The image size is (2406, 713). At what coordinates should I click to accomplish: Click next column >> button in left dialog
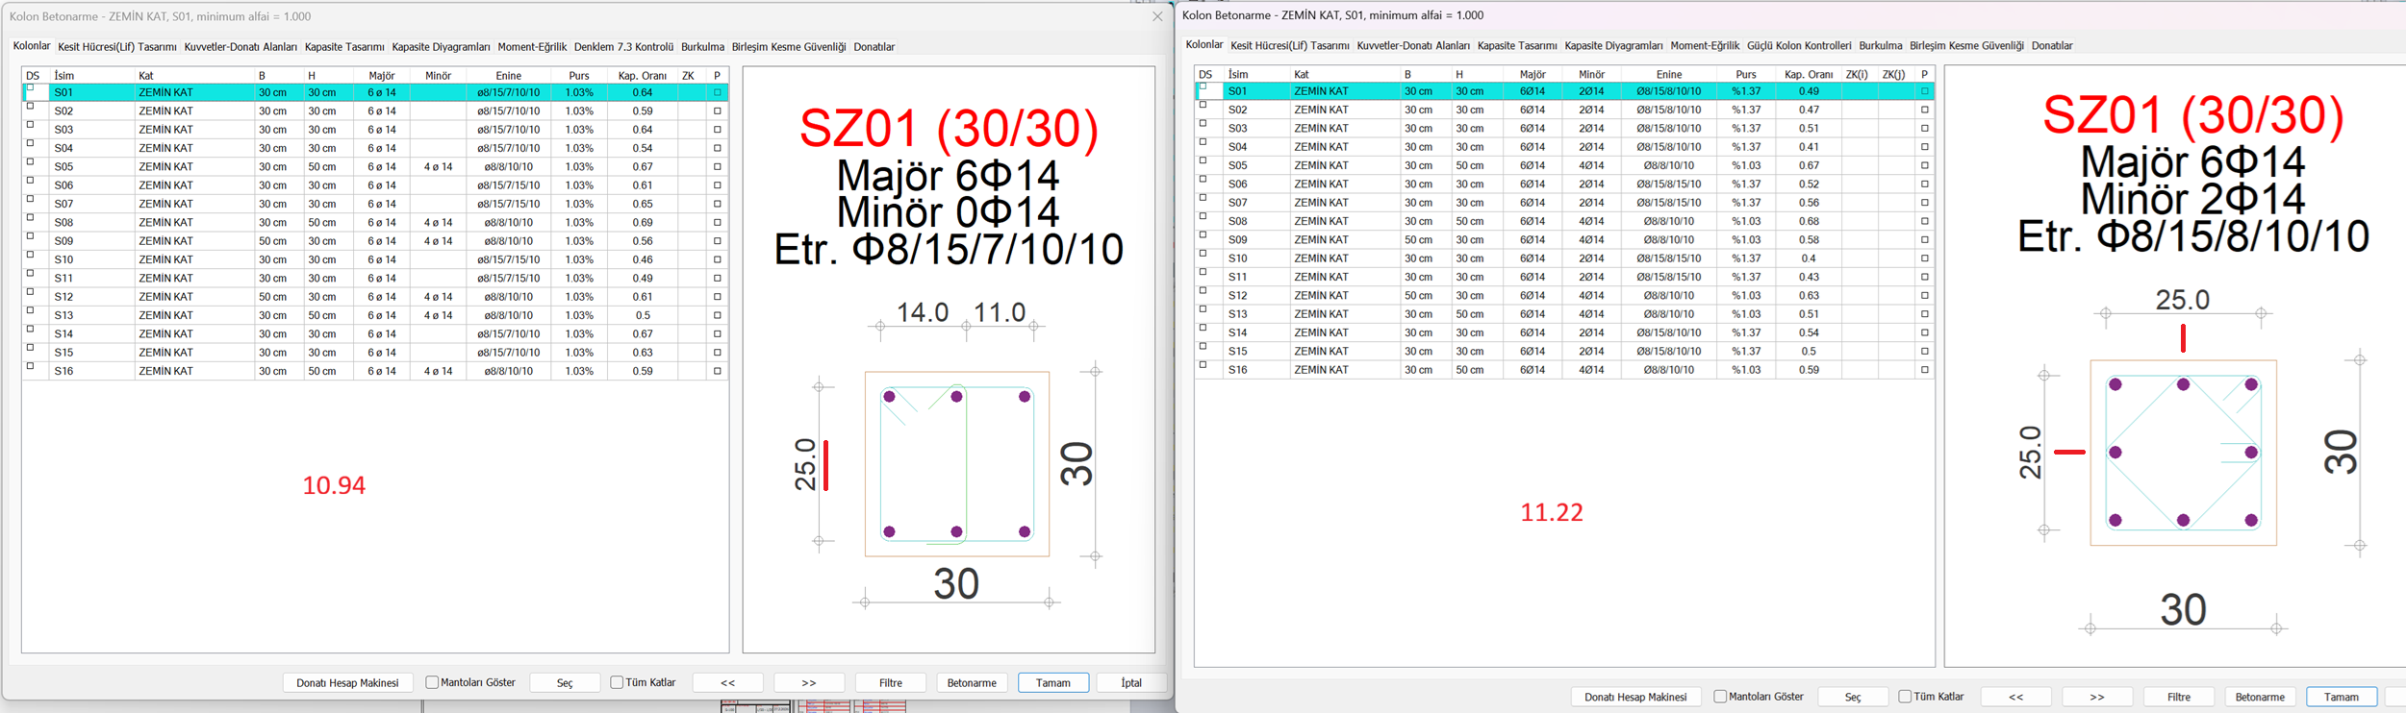click(x=808, y=683)
